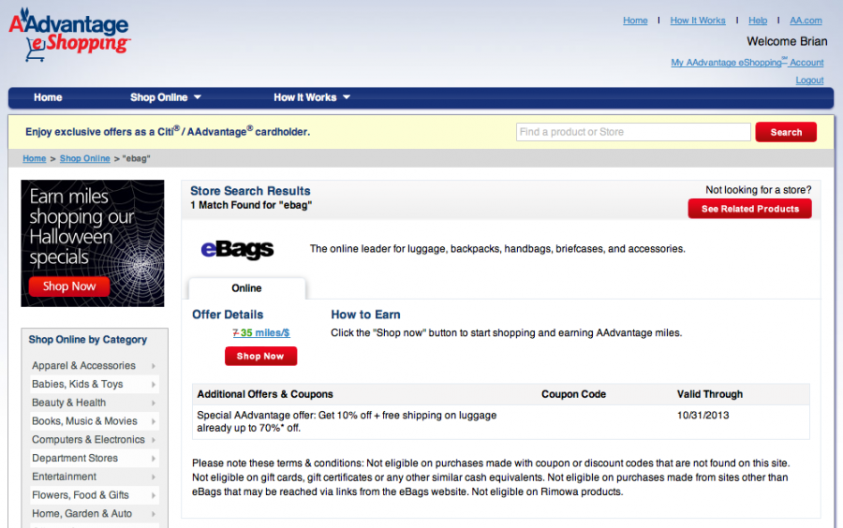Image resolution: width=843 pixels, height=528 pixels.
Task: Expand Entertainment category arrow
Action: click(x=154, y=477)
